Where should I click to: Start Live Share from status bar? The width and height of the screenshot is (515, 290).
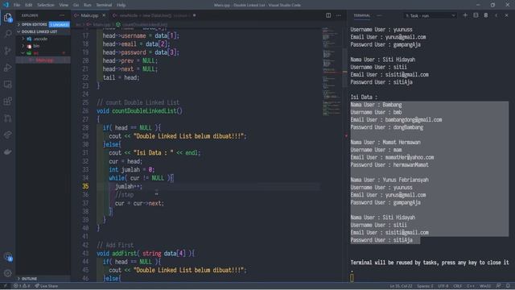tap(47, 286)
